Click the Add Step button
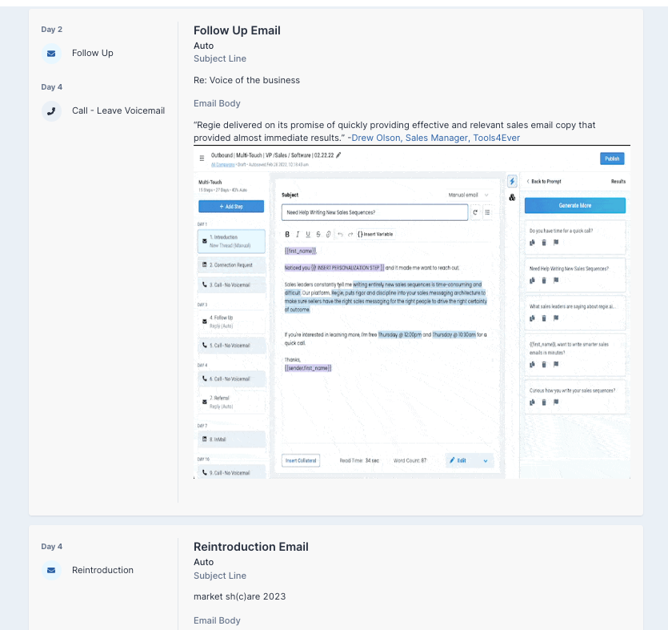The height and width of the screenshot is (630, 668). click(x=231, y=207)
